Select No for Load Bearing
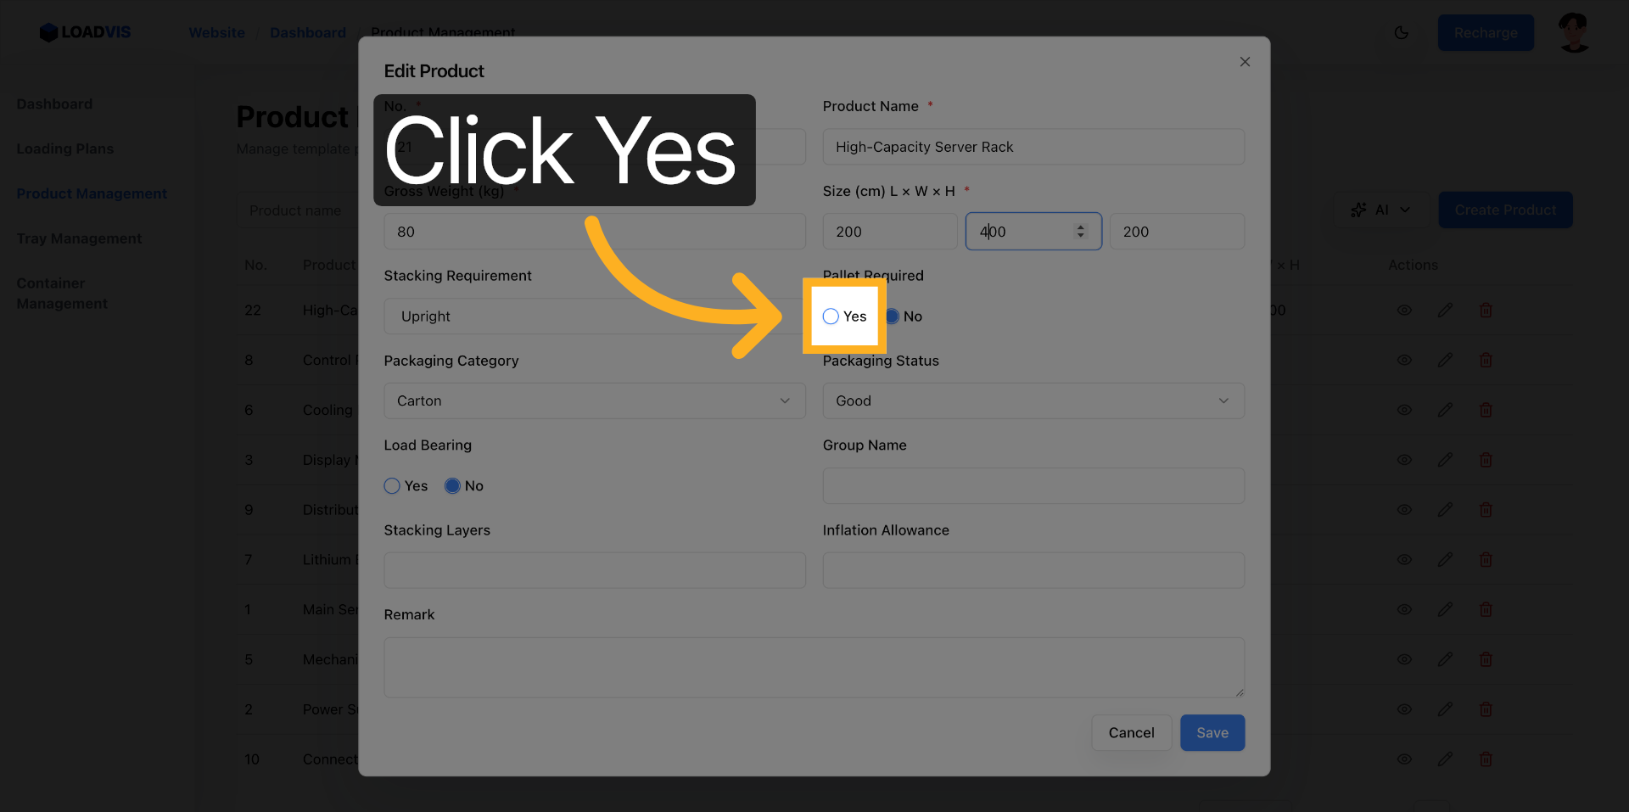1629x812 pixels. [452, 486]
